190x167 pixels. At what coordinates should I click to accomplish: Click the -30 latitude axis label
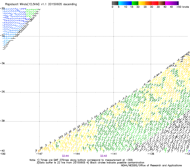[2, 8]
